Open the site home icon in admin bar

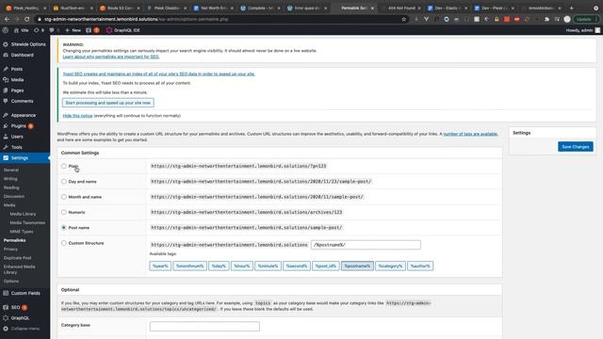(x=21, y=30)
